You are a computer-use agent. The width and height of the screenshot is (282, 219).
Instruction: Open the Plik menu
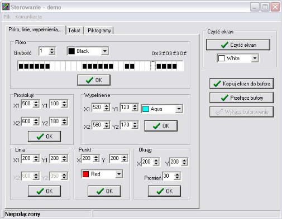tap(7, 17)
